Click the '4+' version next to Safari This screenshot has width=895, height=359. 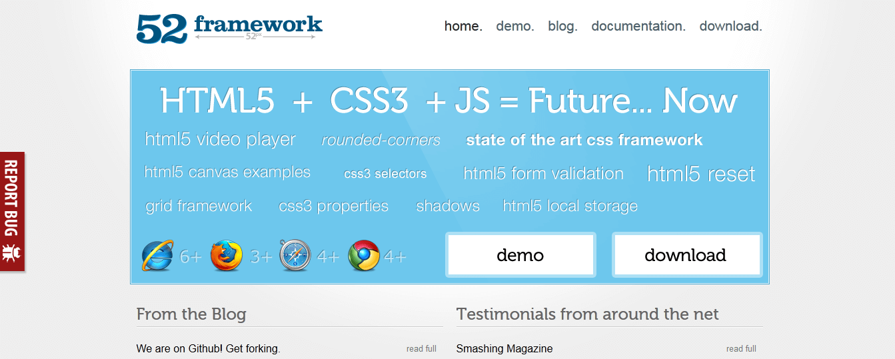pyautogui.click(x=328, y=256)
